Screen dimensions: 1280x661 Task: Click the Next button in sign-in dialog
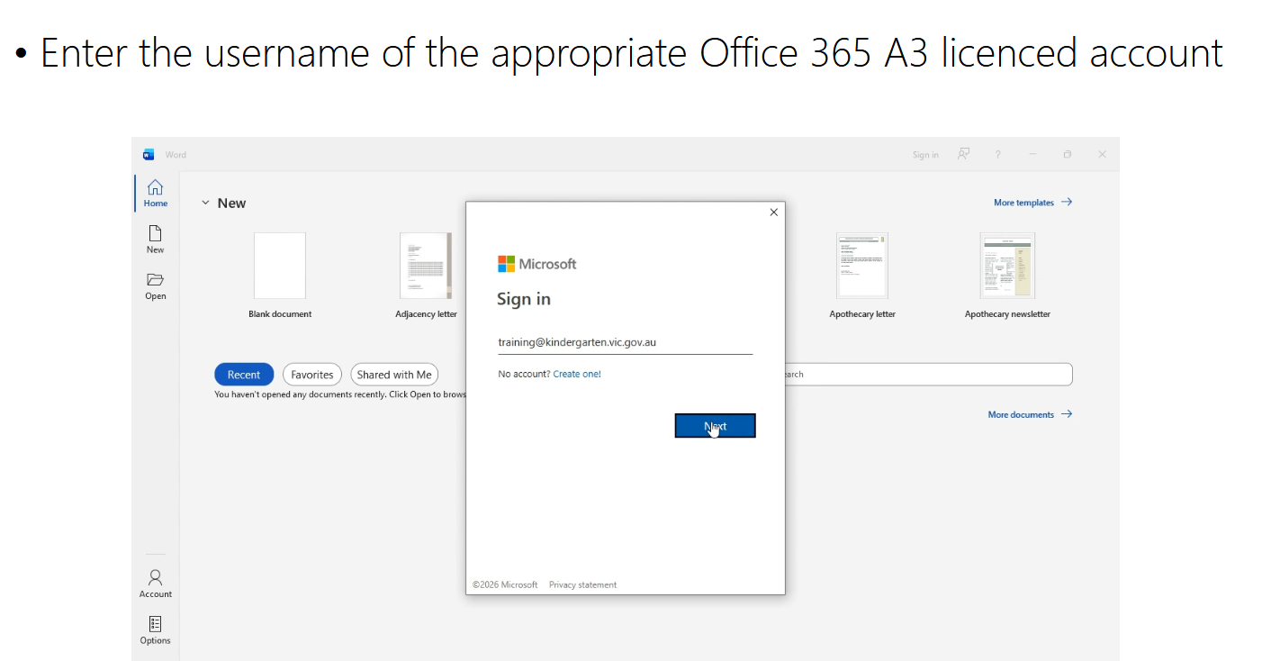click(715, 426)
